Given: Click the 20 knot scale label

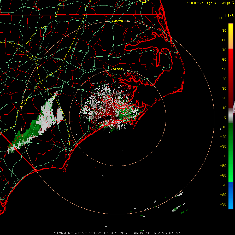Looking at the screenshot, I should coord(224,98).
